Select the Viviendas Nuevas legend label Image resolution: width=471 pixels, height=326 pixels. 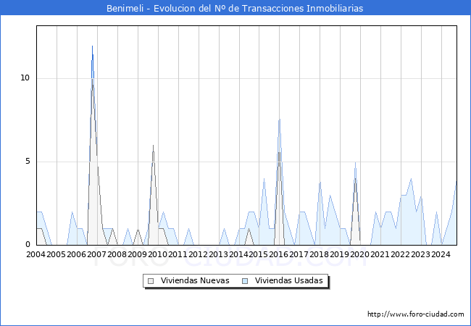coord(195,280)
